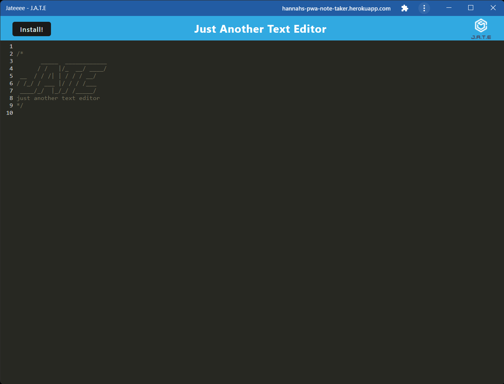Click the opening comment marker on line 2
Image resolution: width=504 pixels, height=384 pixels.
coord(20,54)
